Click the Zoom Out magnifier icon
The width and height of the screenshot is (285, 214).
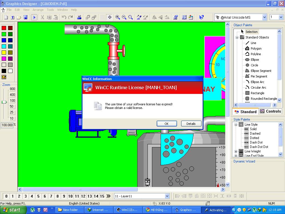click(x=124, y=18)
